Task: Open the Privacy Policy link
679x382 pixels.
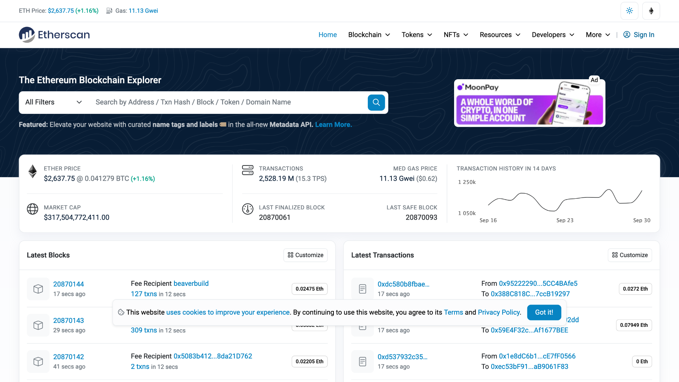Action: click(499, 312)
